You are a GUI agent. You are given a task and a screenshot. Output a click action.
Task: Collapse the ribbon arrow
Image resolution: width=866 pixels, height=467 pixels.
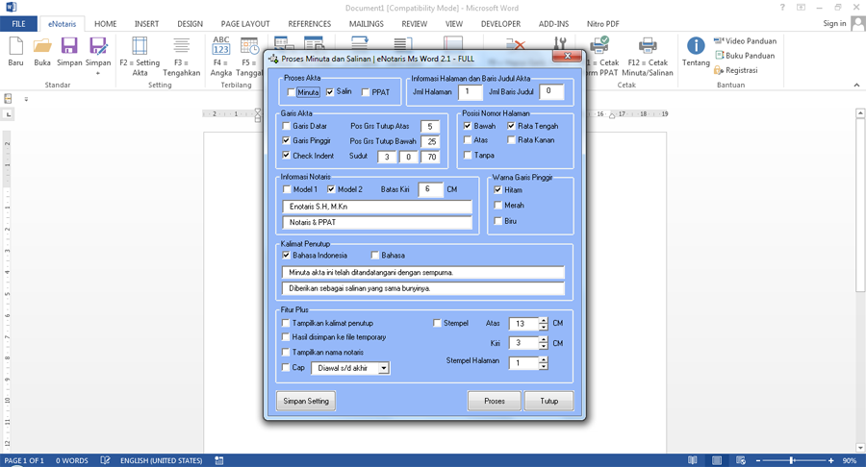pos(856,85)
